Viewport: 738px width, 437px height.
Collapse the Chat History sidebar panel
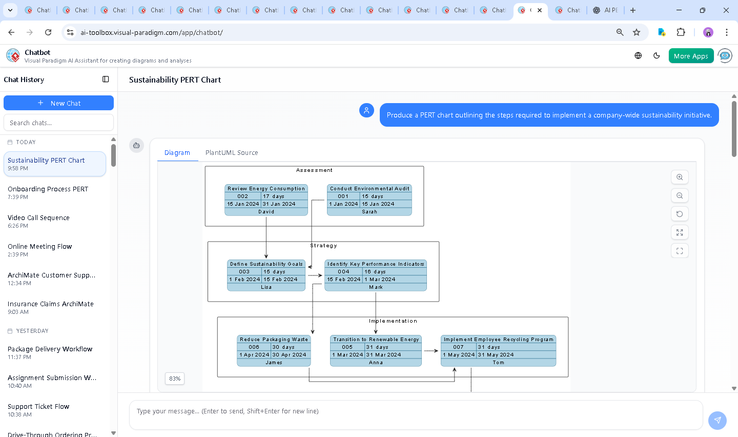(106, 80)
